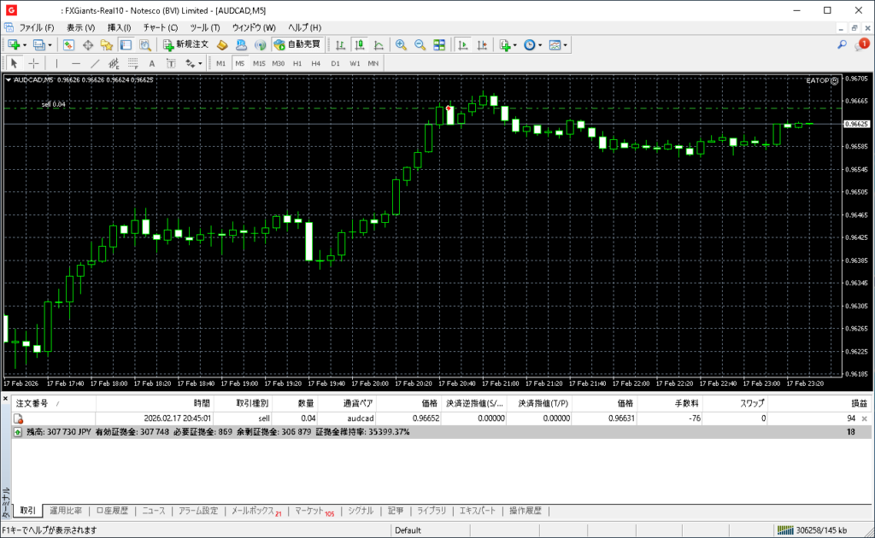Zoom out of the chart

420,44
